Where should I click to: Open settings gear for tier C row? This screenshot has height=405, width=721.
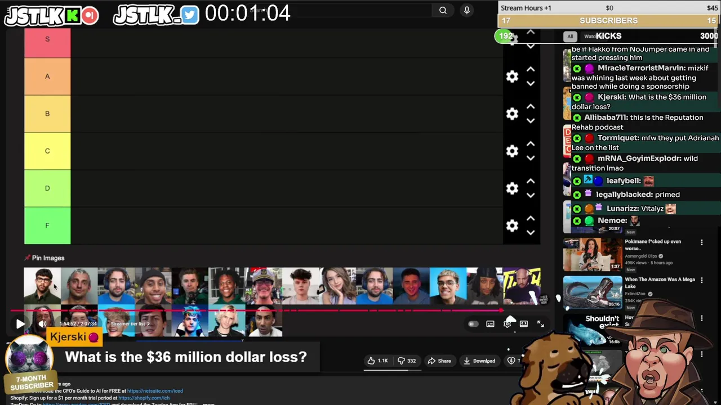(512, 151)
